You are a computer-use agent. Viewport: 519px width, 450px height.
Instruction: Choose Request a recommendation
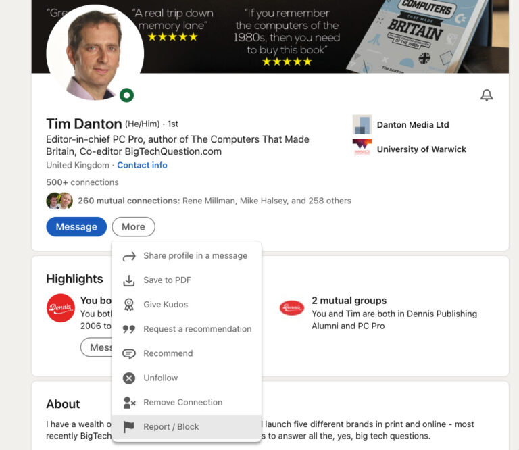tap(187, 329)
